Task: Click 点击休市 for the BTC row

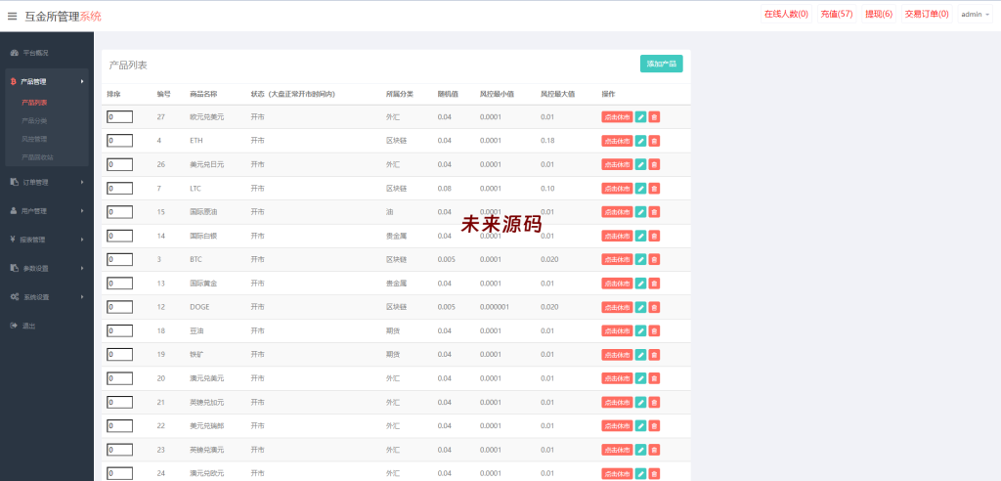Action: click(618, 259)
